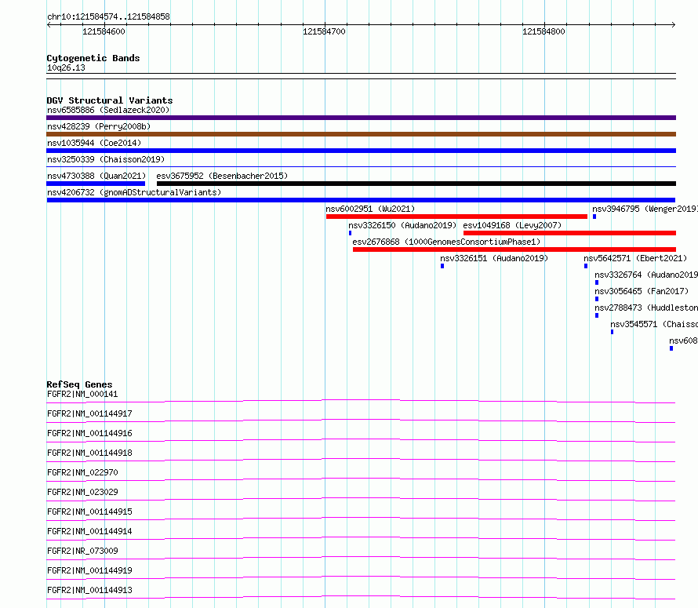Click the esv1049168 (Levy2007) red bar
The image size is (698, 608).
(570, 233)
